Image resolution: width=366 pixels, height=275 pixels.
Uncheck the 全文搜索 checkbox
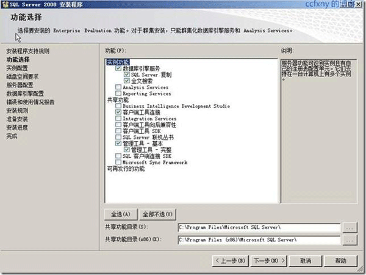(127, 81)
